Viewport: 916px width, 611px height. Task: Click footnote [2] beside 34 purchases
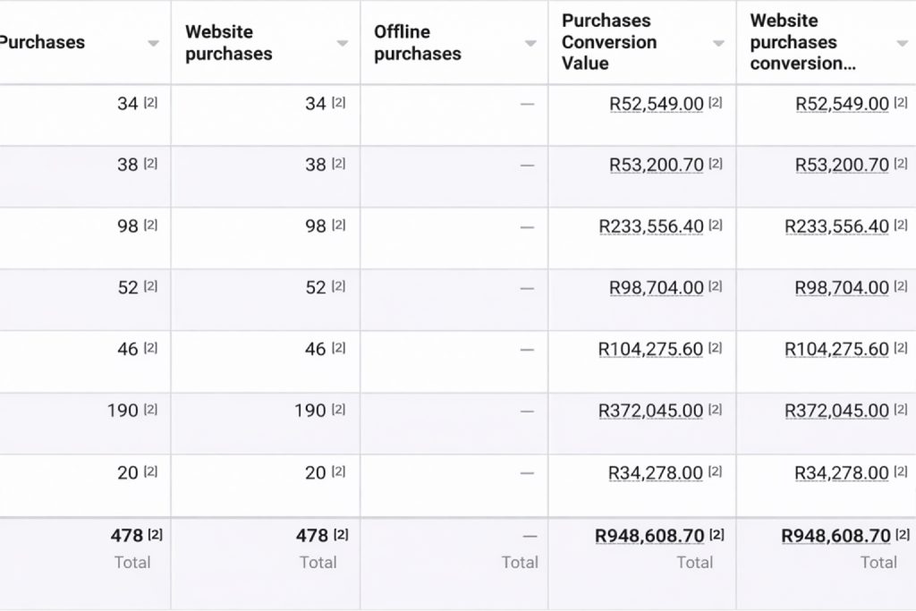150,103
